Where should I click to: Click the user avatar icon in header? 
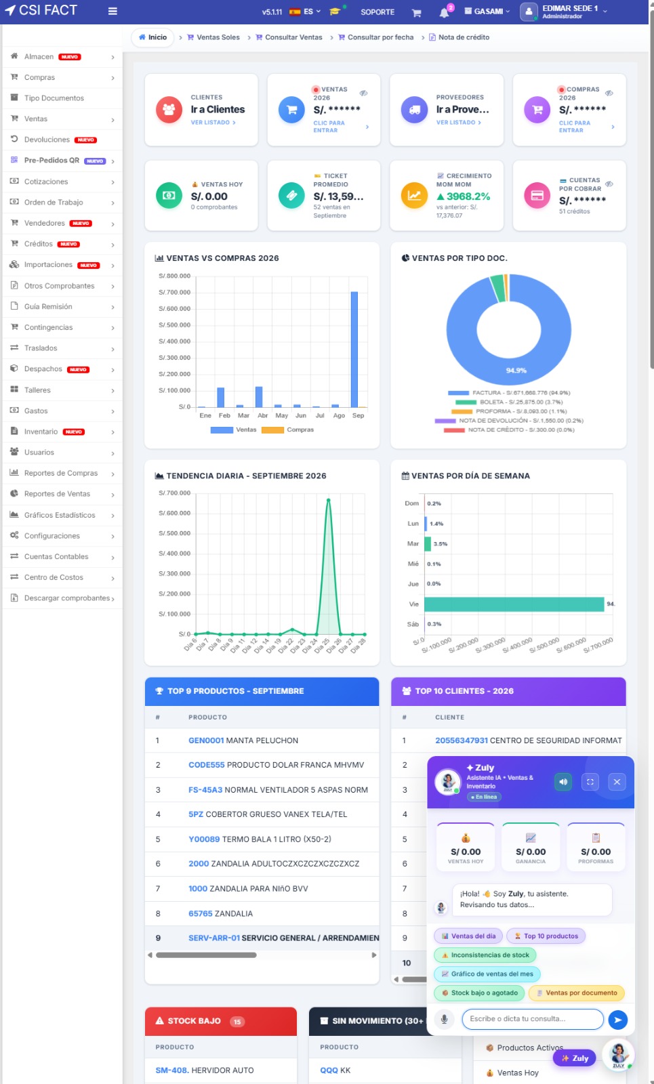[x=529, y=12]
